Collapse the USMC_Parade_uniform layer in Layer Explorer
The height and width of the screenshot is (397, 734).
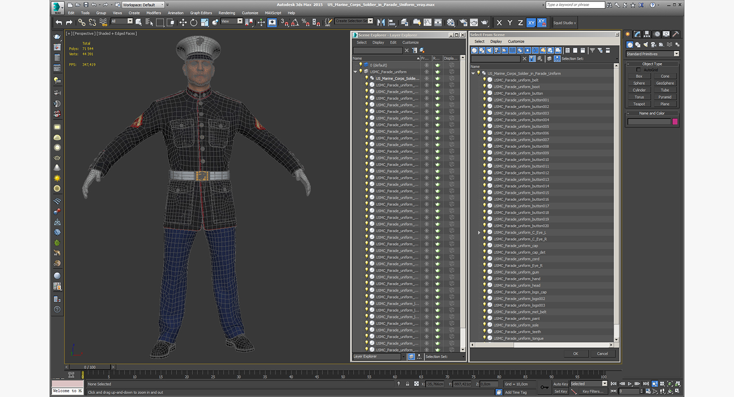[x=355, y=71]
